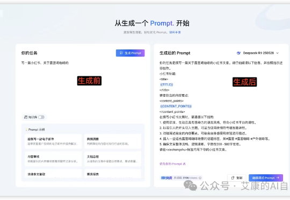This screenshot has width=290, height=200.
Task: Open the 优化你的 Prompt link
Action: 172,164
